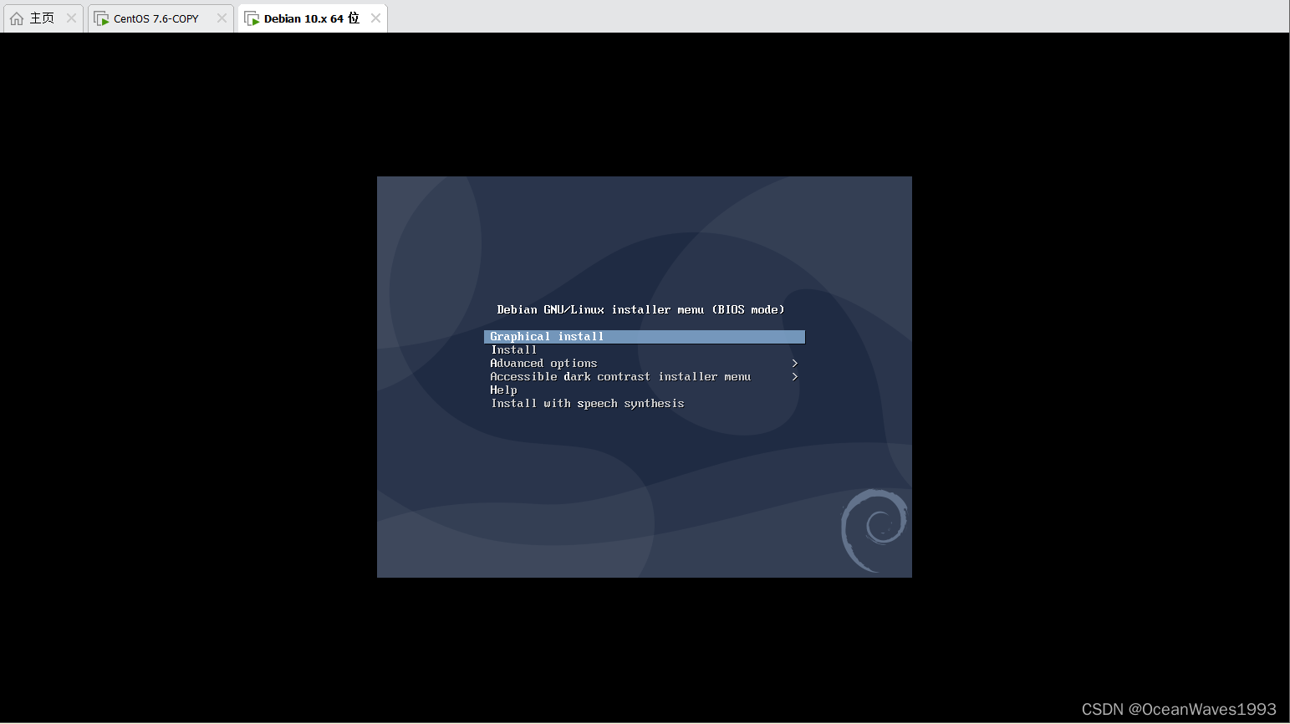Select Graphical install menu entry
The width and height of the screenshot is (1290, 724).
[645, 337]
